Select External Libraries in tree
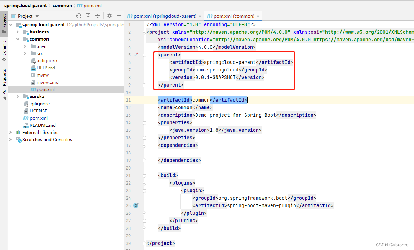The width and height of the screenshot is (414, 250). point(40,133)
